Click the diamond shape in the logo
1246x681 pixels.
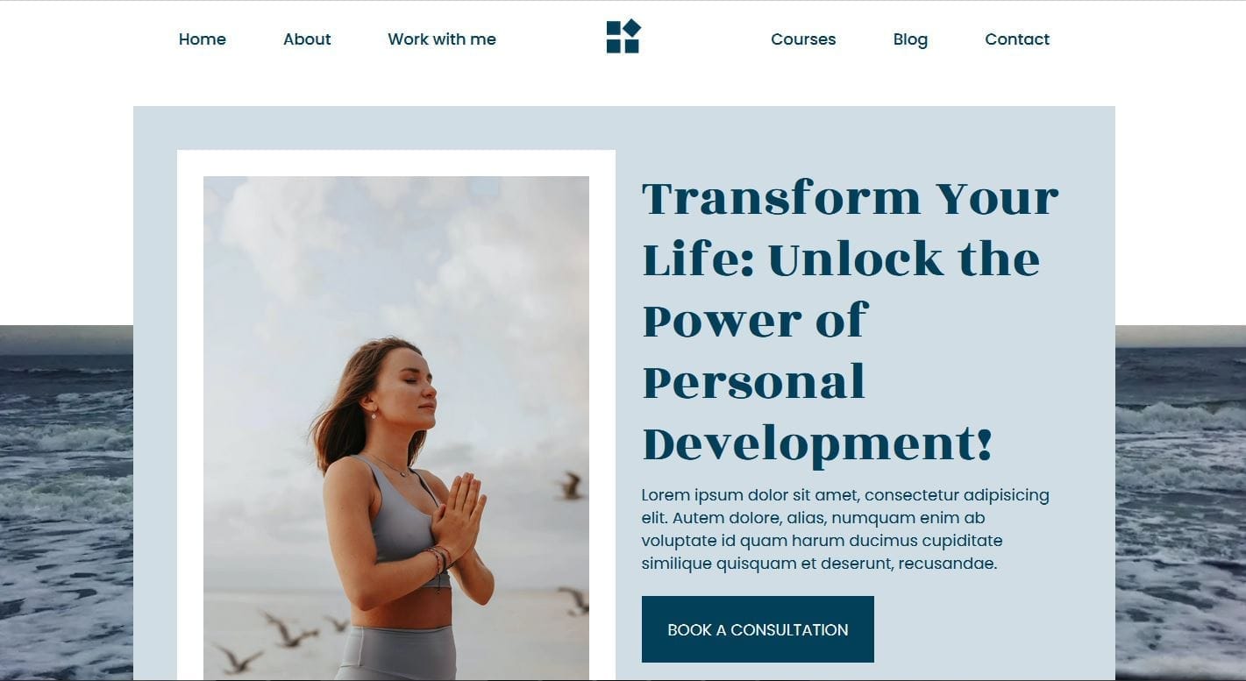click(x=631, y=28)
